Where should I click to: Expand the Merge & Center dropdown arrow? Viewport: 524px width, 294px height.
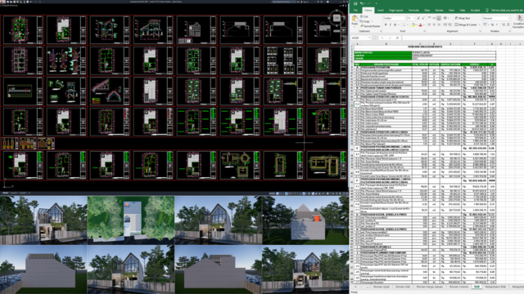click(479, 24)
